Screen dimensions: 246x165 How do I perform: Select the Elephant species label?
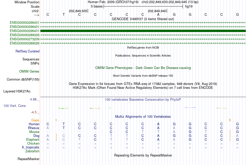33,139
